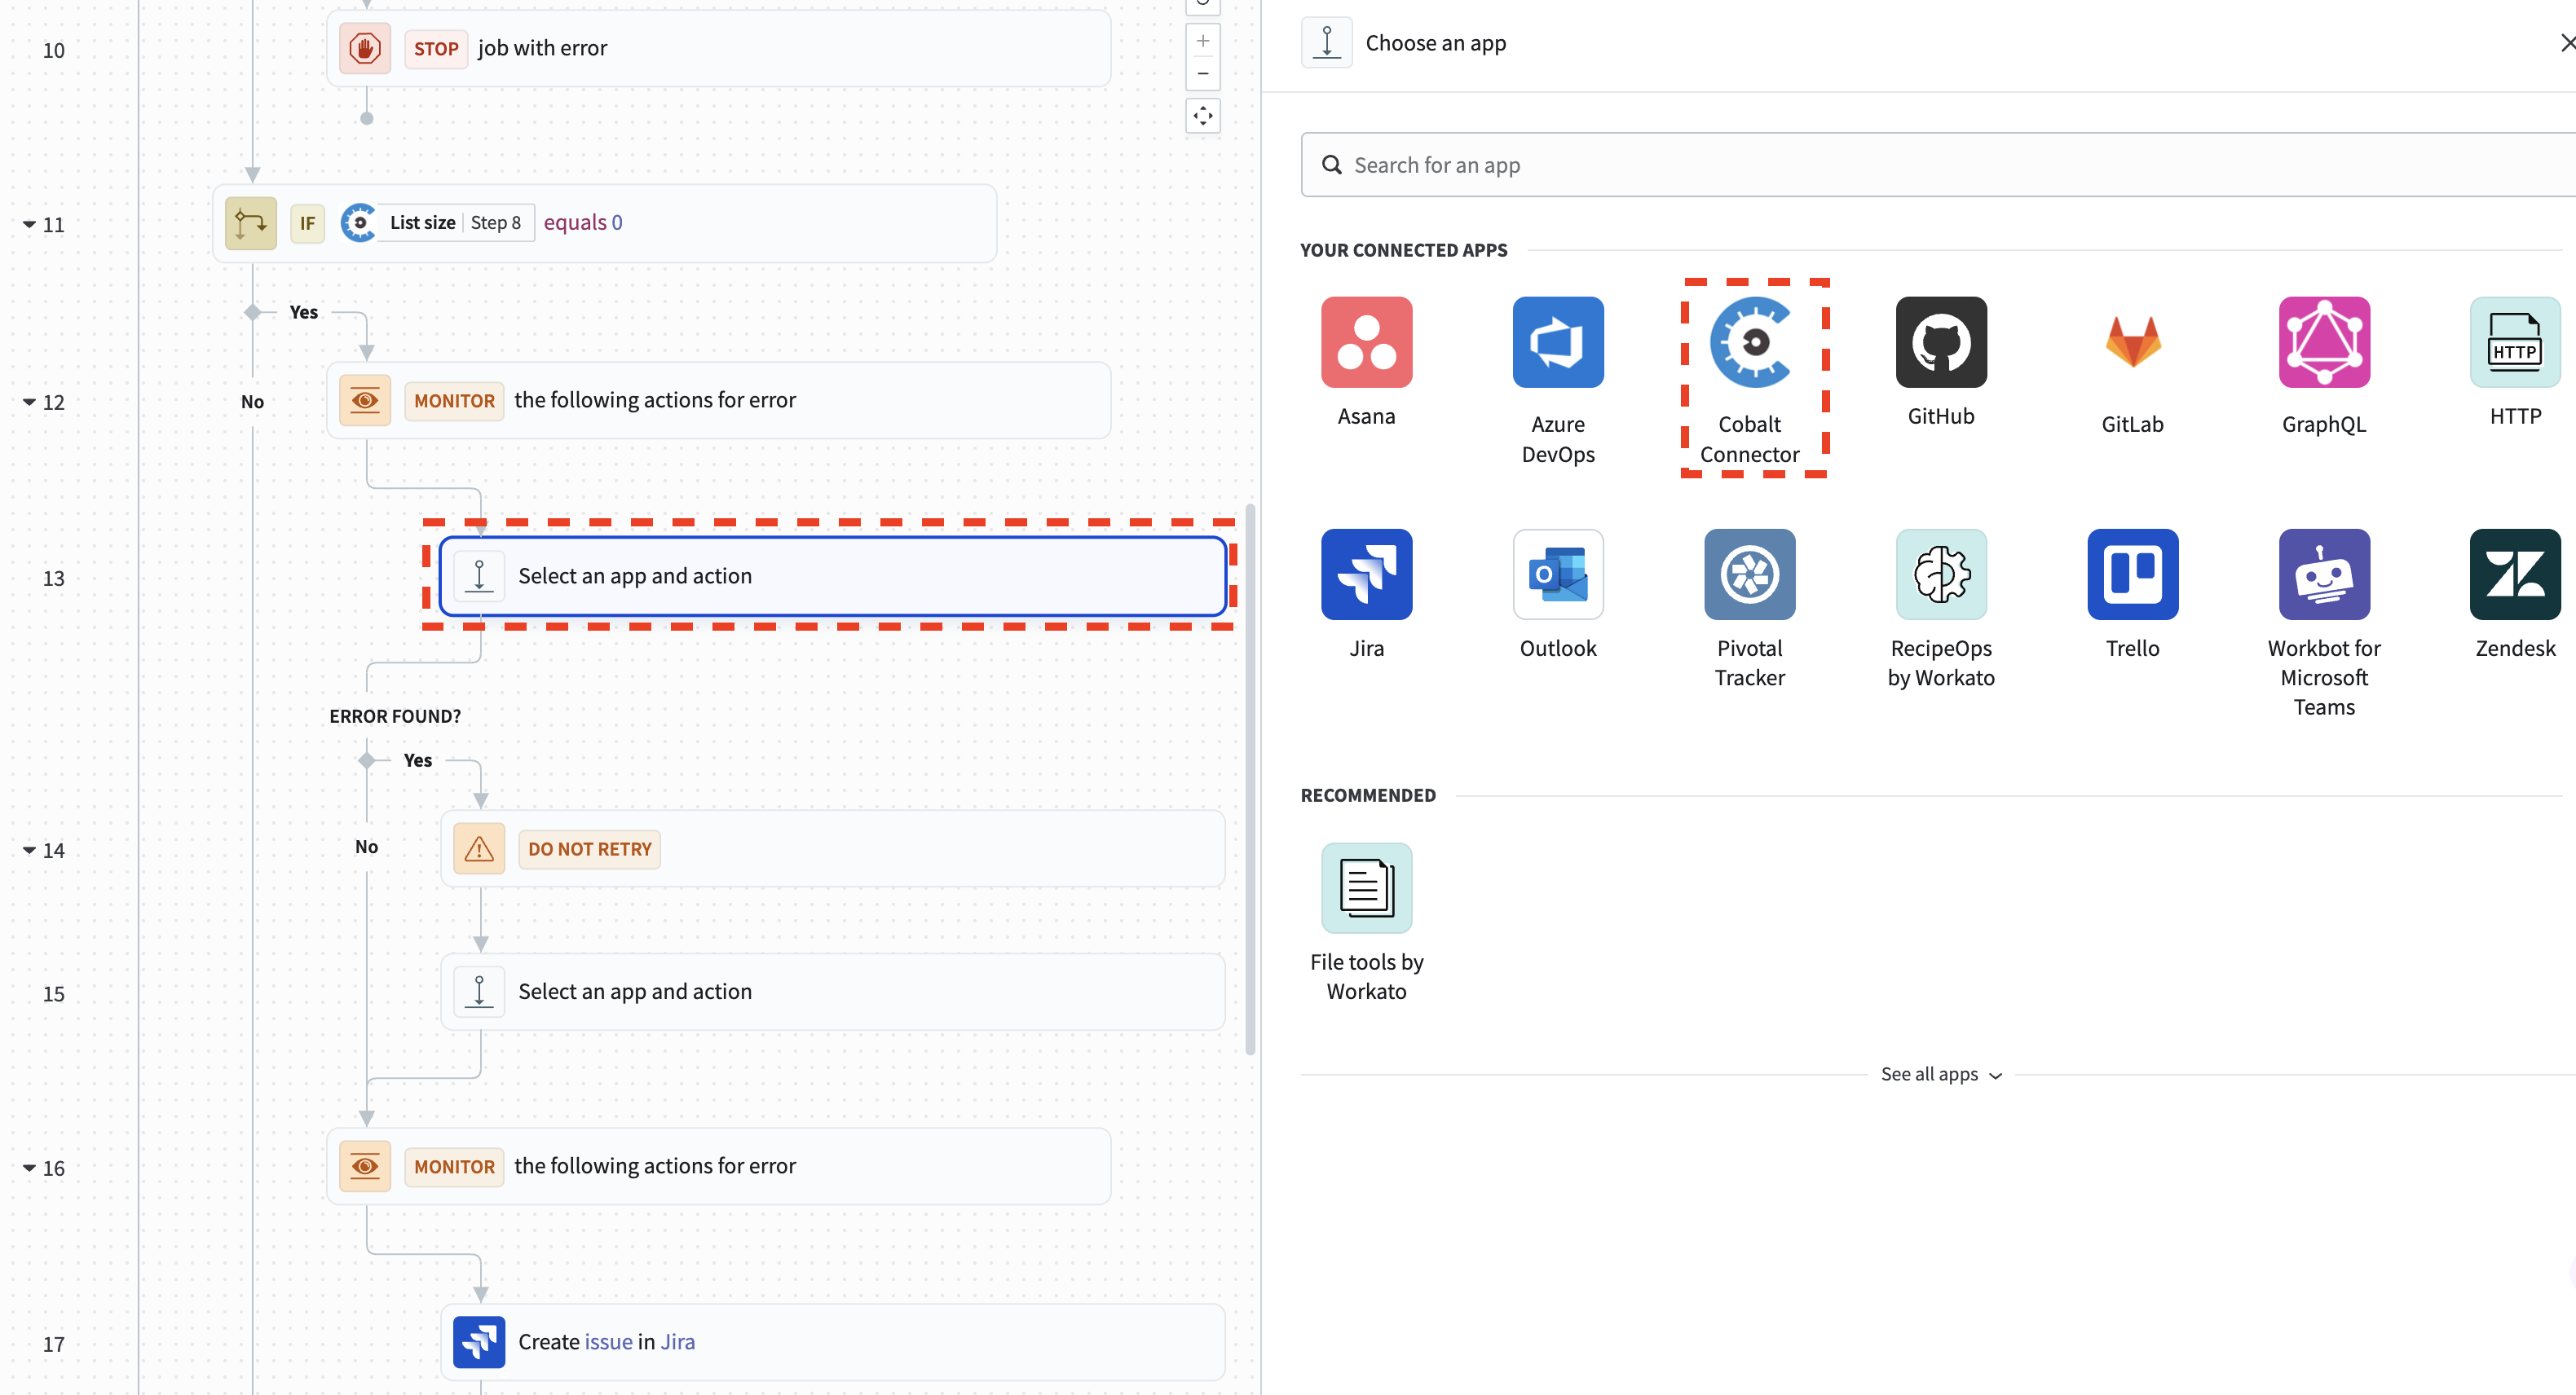The width and height of the screenshot is (2576, 1395).
Task: Select the Zendesk app icon
Action: 2514,574
